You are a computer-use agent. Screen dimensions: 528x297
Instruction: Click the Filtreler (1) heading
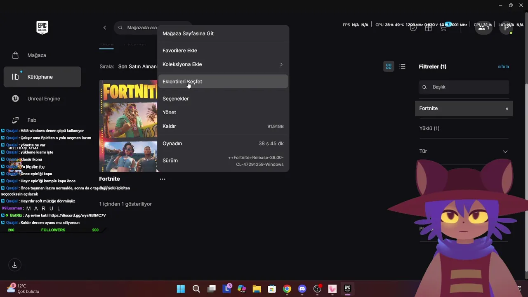pyautogui.click(x=432, y=66)
